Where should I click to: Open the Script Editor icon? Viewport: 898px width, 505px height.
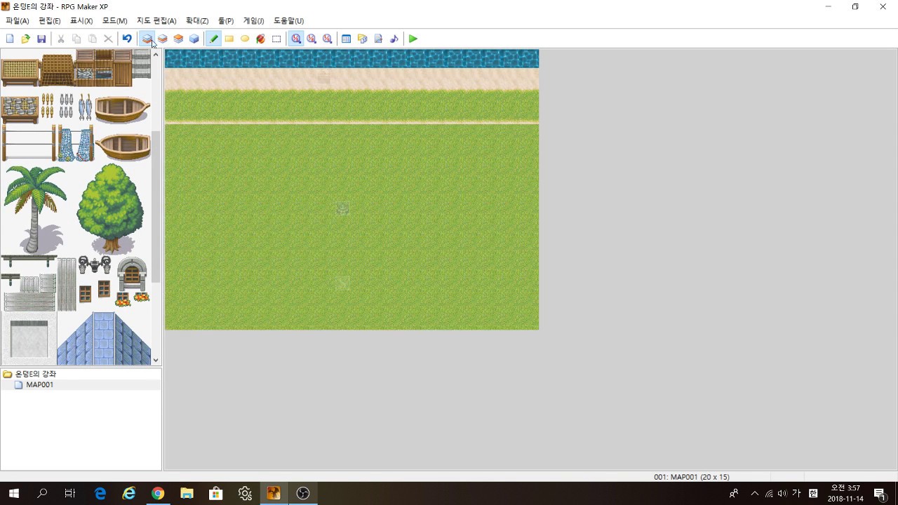(378, 39)
